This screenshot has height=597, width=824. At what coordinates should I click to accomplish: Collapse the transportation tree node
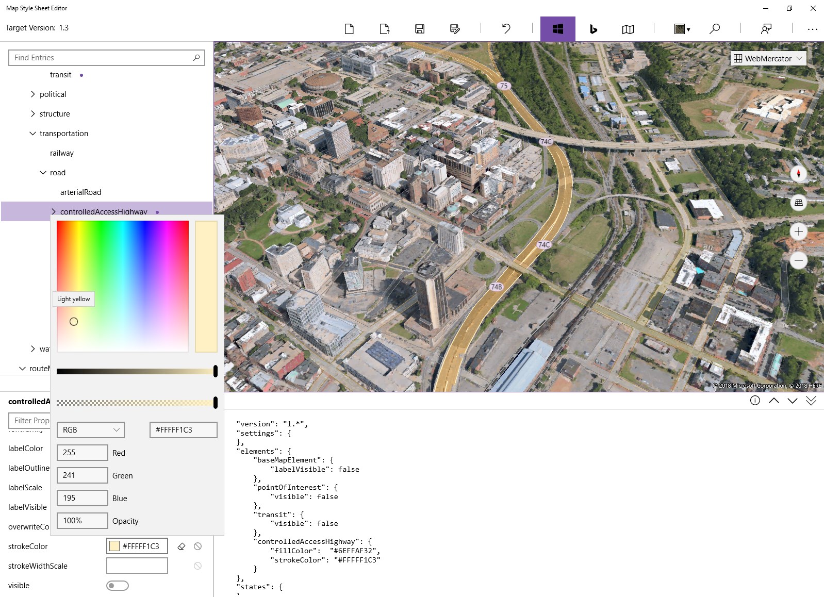[x=33, y=134]
